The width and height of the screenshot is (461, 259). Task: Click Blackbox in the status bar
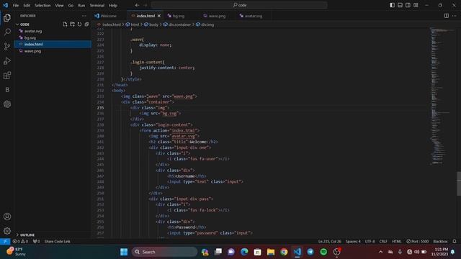pyautogui.click(x=440, y=242)
